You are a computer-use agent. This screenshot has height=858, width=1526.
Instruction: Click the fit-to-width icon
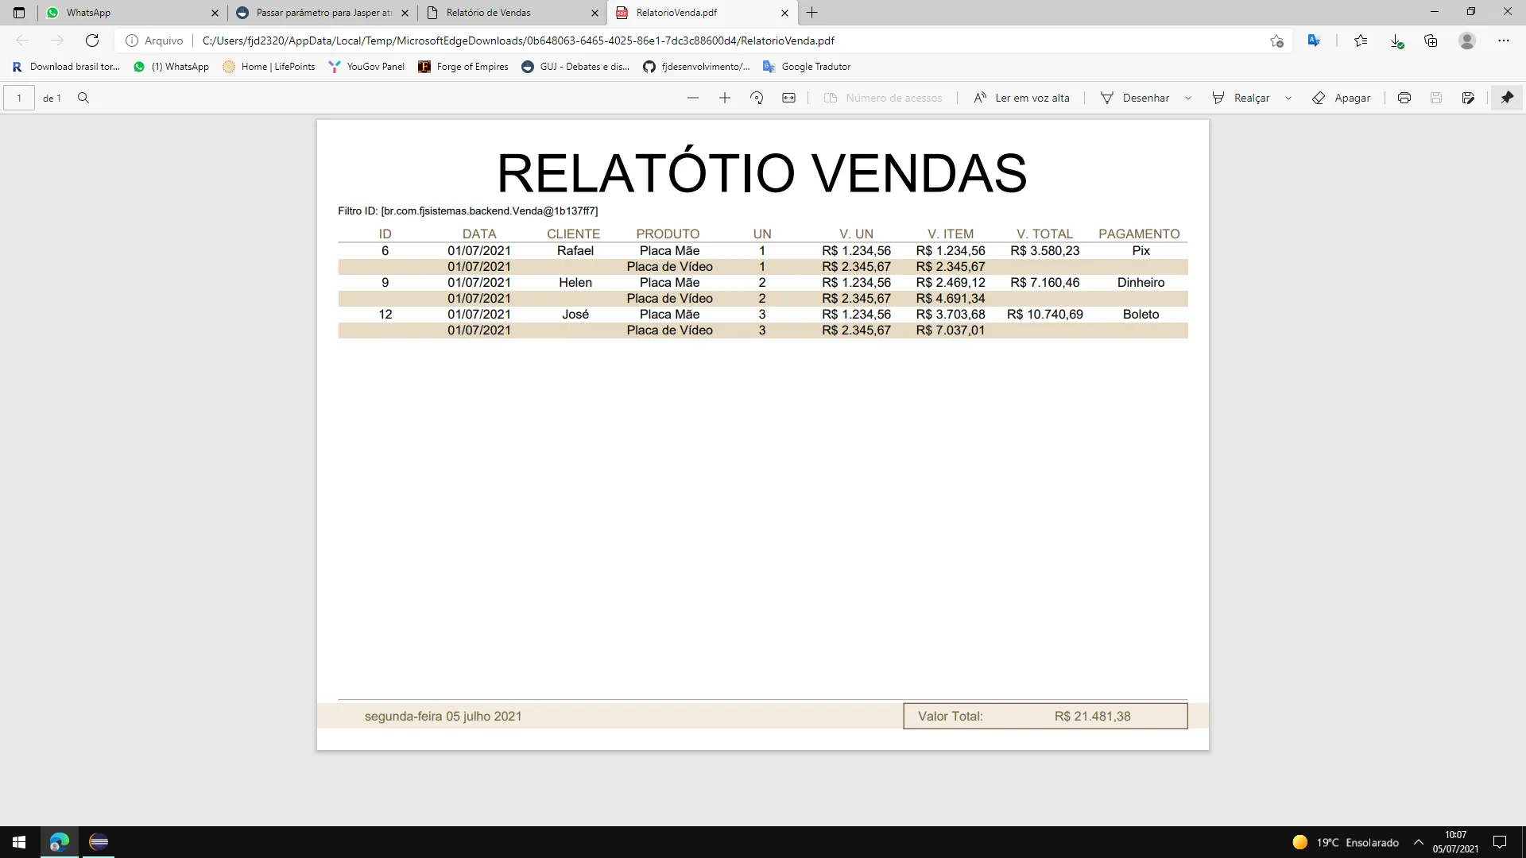788,98
